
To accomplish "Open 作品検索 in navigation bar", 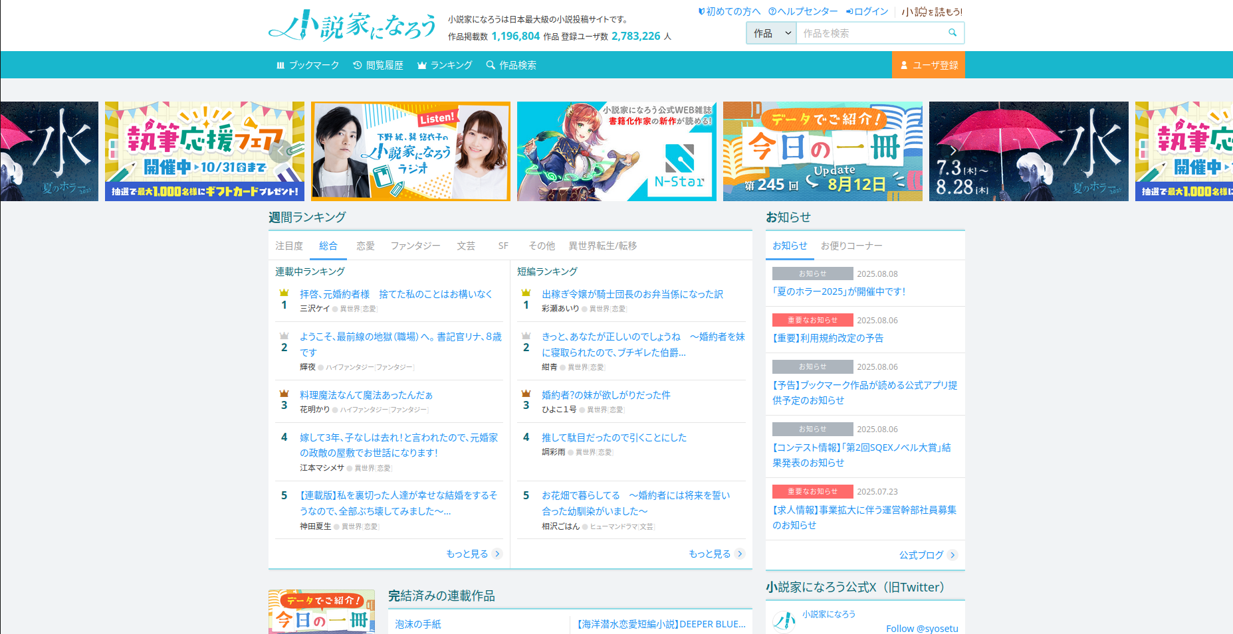I will click(x=511, y=65).
